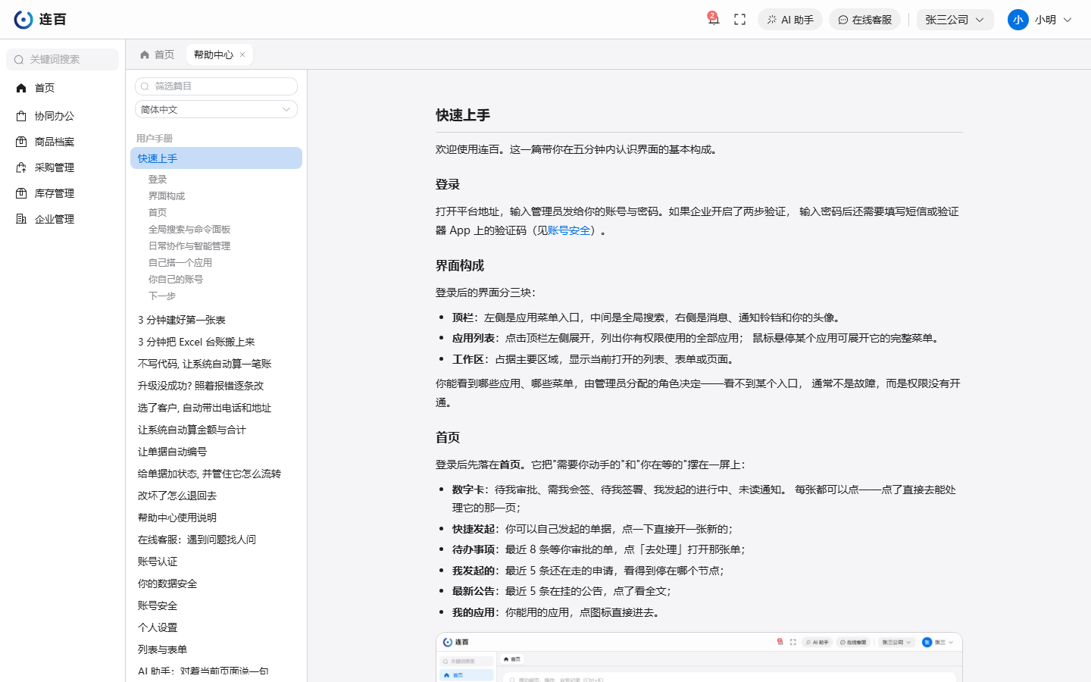
Task: Open the 简体中文 language dropdown
Action: [216, 109]
